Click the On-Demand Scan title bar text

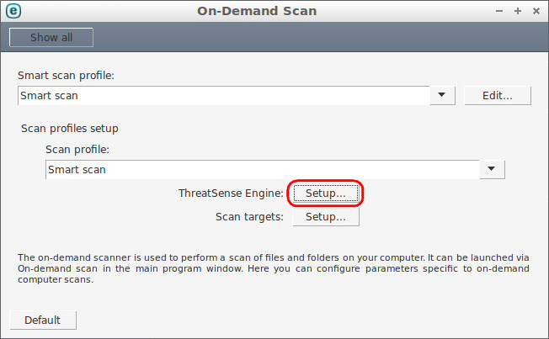[257, 11]
